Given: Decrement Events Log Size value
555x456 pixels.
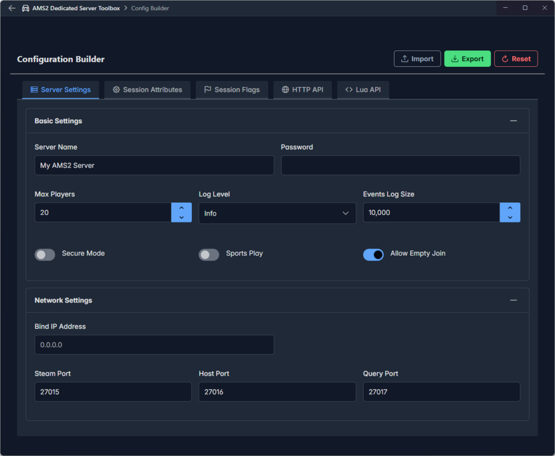Looking at the screenshot, I should click(x=510, y=217).
